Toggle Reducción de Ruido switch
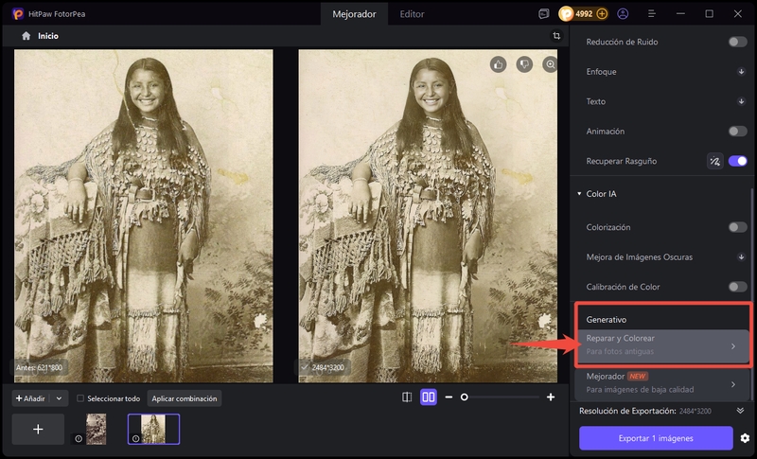Viewport: 757px width, 459px height. 738,42
